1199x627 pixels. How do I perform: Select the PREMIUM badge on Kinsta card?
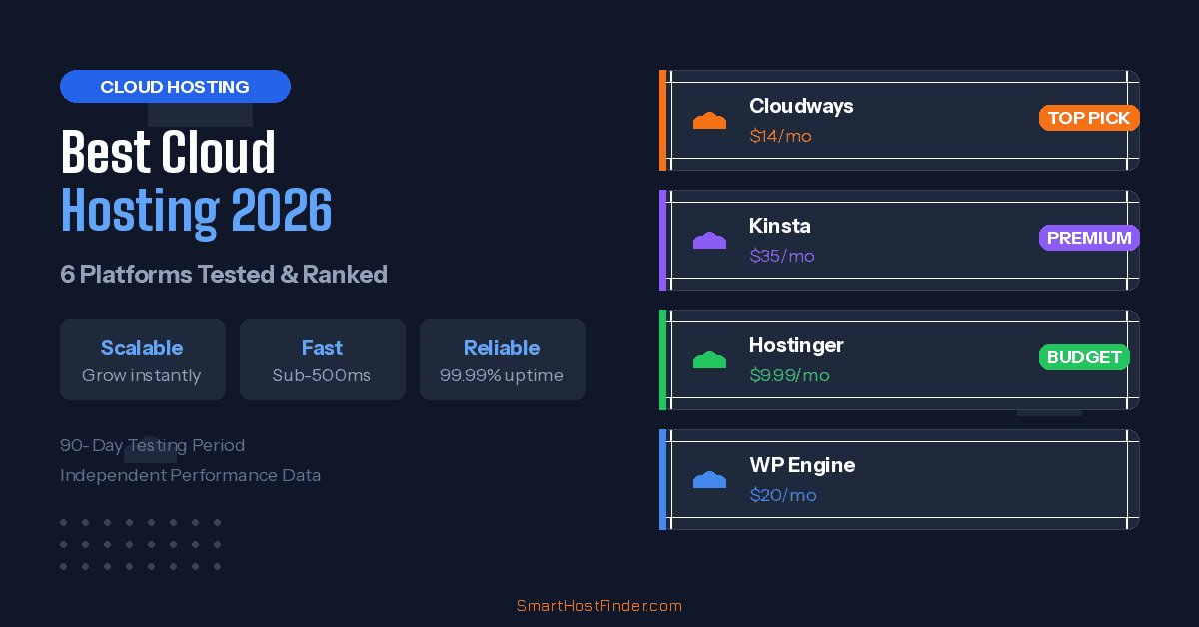(x=1089, y=238)
